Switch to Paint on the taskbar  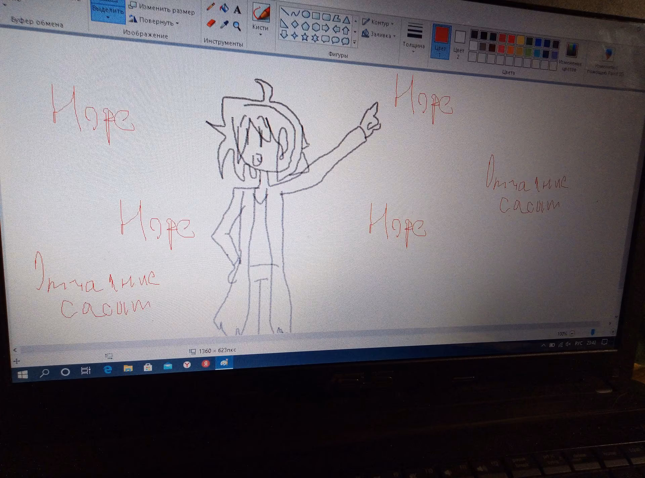pos(224,363)
